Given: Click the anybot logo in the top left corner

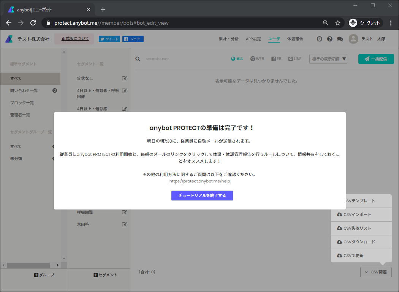Looking at the screenshot, I should (8, 38).
